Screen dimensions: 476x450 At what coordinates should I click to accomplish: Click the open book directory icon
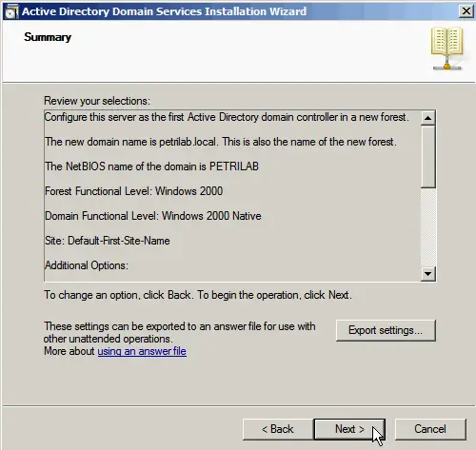(x=446, y=49)
